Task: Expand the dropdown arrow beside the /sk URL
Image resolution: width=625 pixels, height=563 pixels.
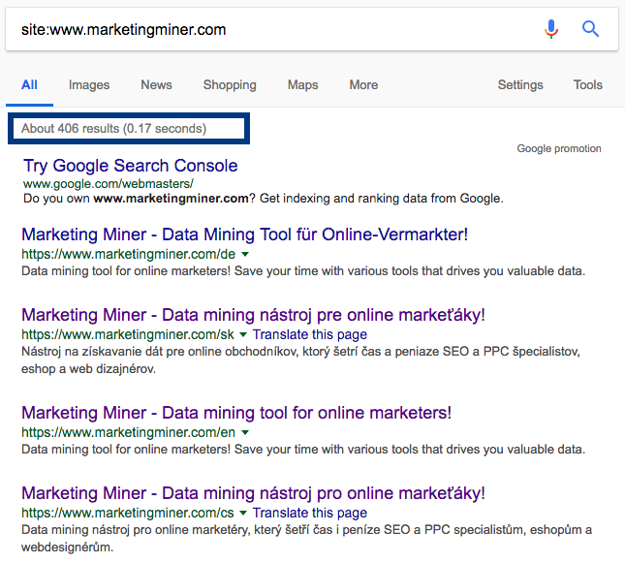Action: pyautogui.click(x=243, y=334)
